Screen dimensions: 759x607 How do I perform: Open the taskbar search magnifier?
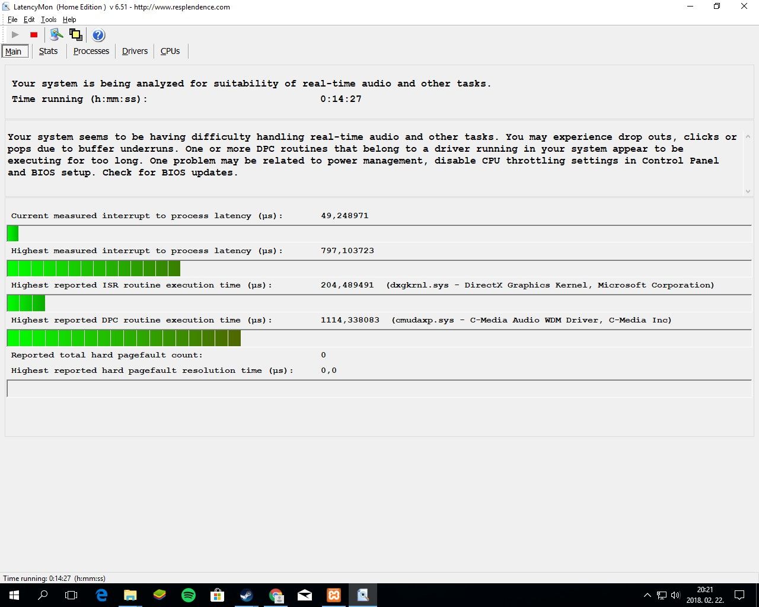tap(43, 595)
